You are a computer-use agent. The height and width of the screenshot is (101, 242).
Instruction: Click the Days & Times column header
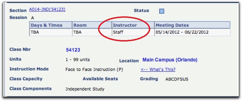click(x=51, y=25)
